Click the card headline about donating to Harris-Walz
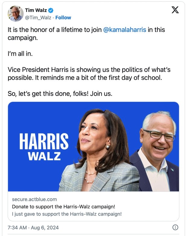 coord(63,207)
